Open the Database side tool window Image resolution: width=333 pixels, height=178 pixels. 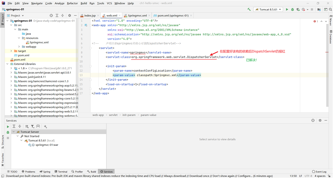pyautogui.click(x=331, y=37)
